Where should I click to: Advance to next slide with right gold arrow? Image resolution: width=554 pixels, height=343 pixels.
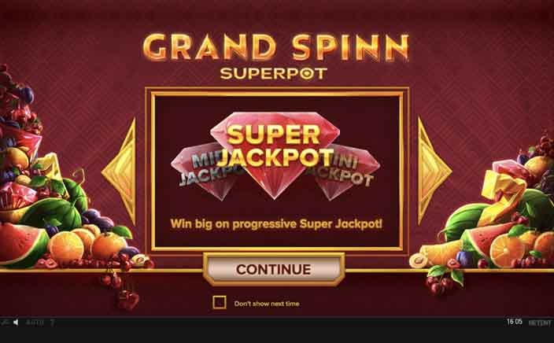pyautogui.click(x=434, y=171)
